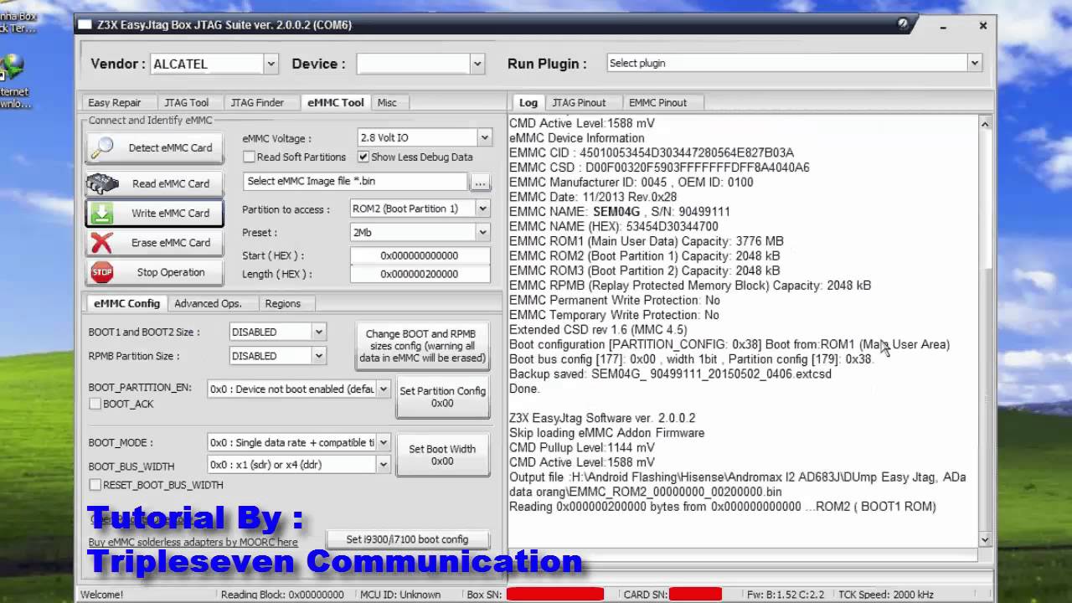Click the progress bar below the log
This screenshot has width=1072, height=603.
(743, 555)
